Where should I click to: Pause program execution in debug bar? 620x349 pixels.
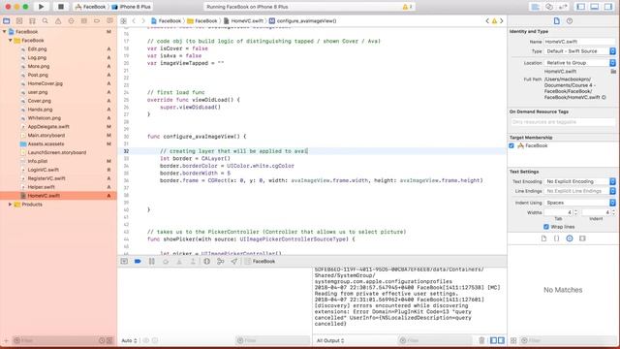[152, 261]
